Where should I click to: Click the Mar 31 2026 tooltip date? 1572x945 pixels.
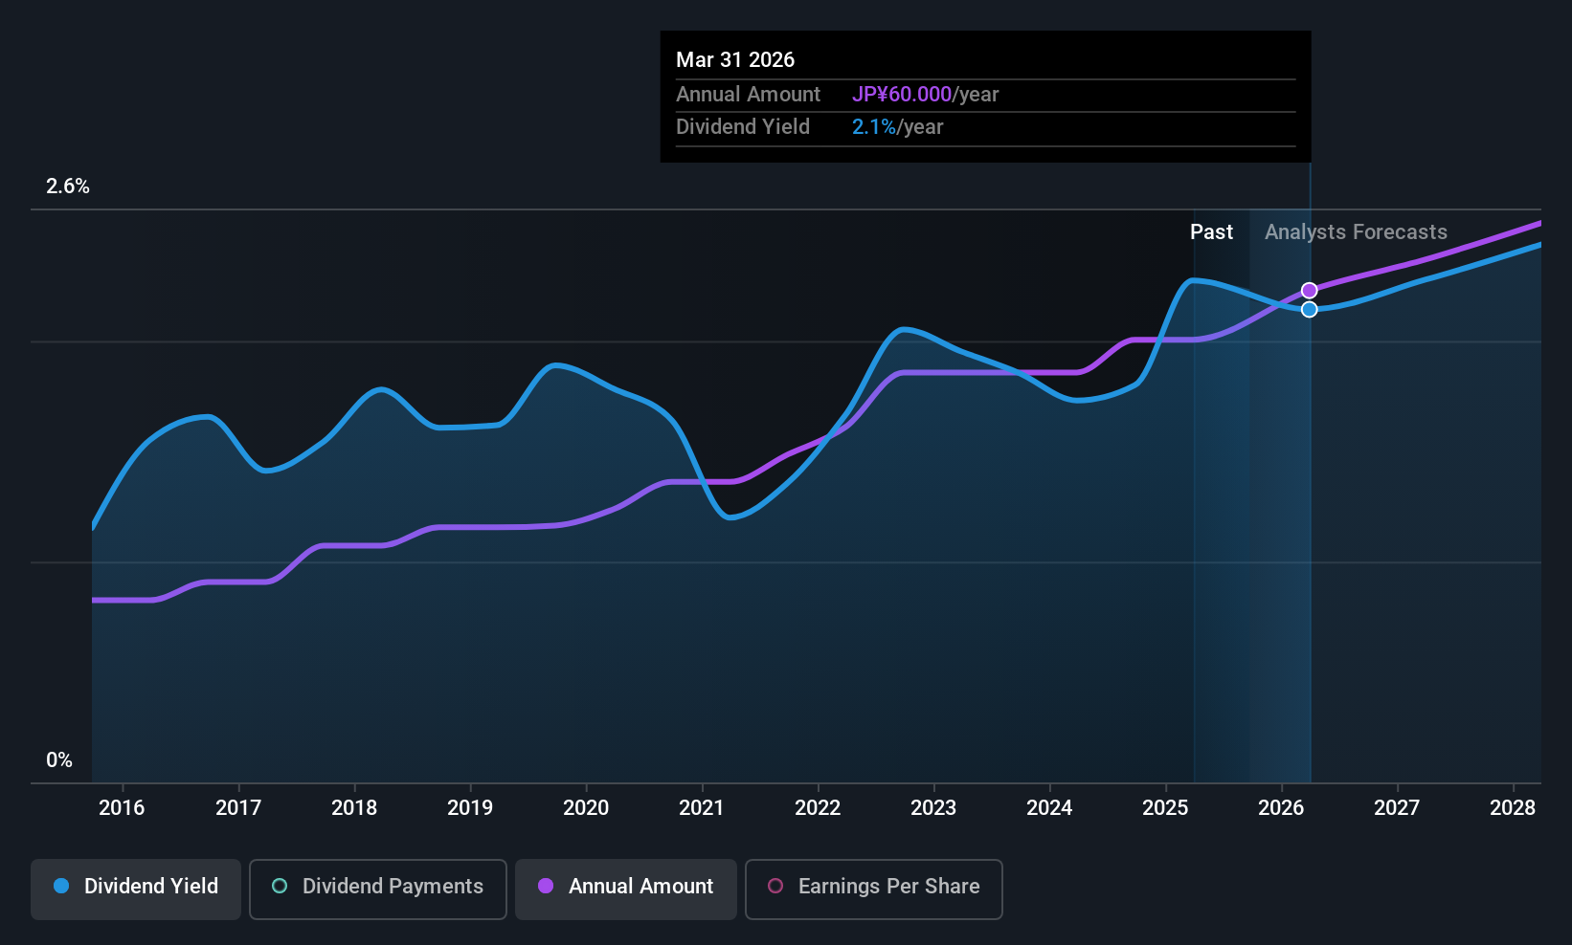pos(735,59)
